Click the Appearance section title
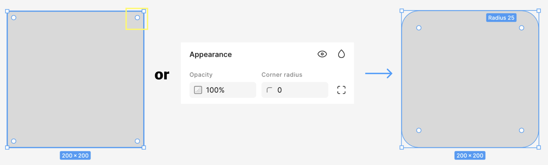 coord(211,55)
